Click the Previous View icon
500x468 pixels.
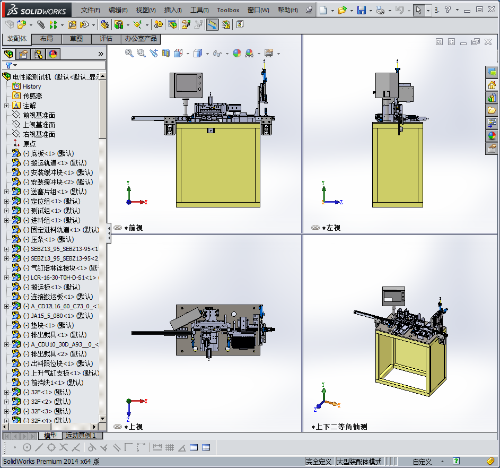(154, 53)
